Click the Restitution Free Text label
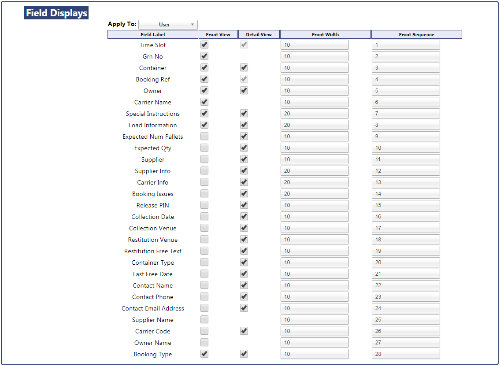The width and height of the screenshot is (500, 366). (x=153, y=251)
